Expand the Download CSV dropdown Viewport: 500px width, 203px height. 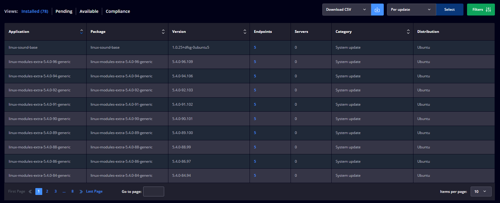pos(347,10)
